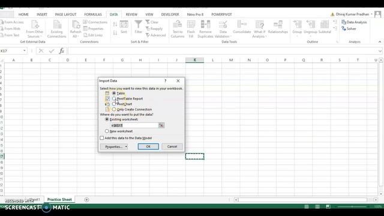Select column K header

[x=194, y=60]
